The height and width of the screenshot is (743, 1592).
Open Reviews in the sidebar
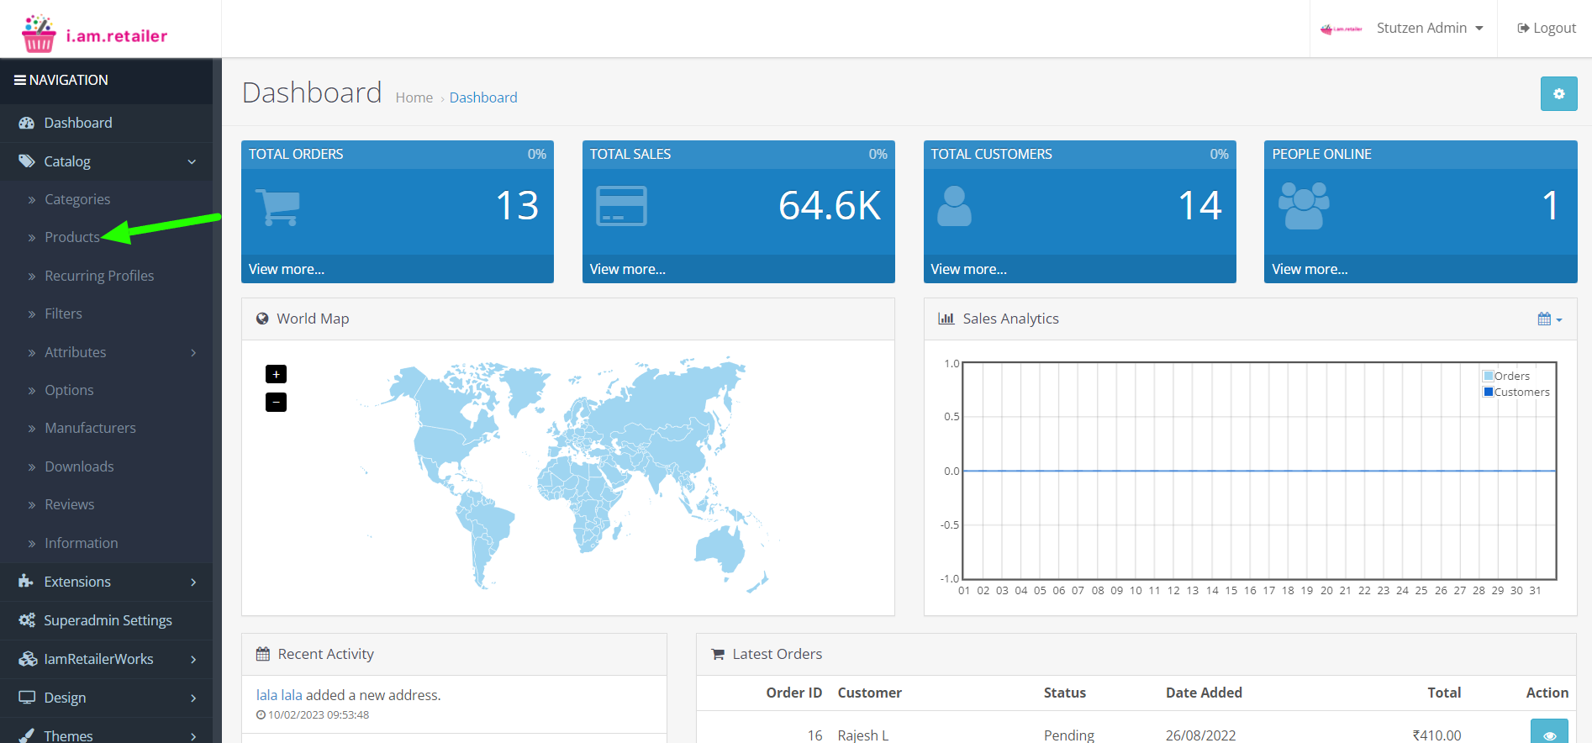[x=69, y=504]
